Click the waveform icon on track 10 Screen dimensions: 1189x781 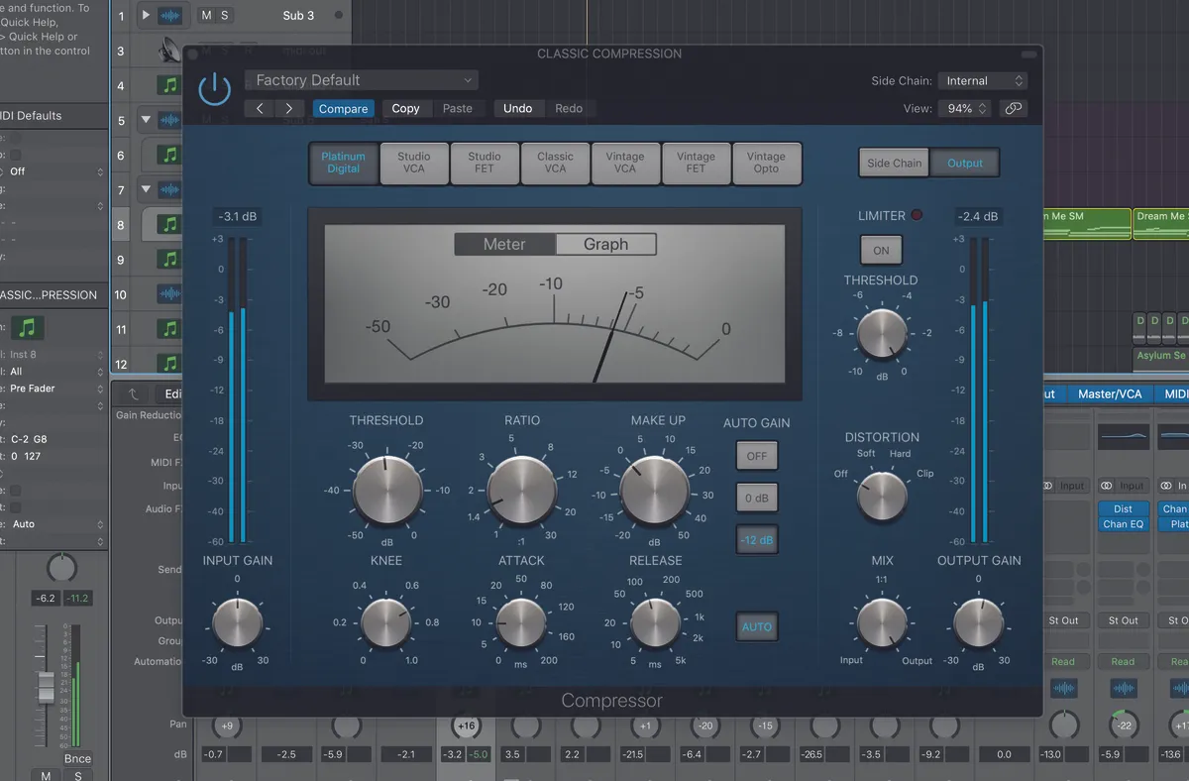click(x=170, y=294)
